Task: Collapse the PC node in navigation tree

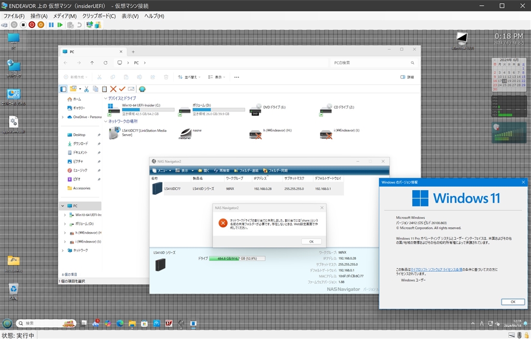Action: click(x=63, y=206)
